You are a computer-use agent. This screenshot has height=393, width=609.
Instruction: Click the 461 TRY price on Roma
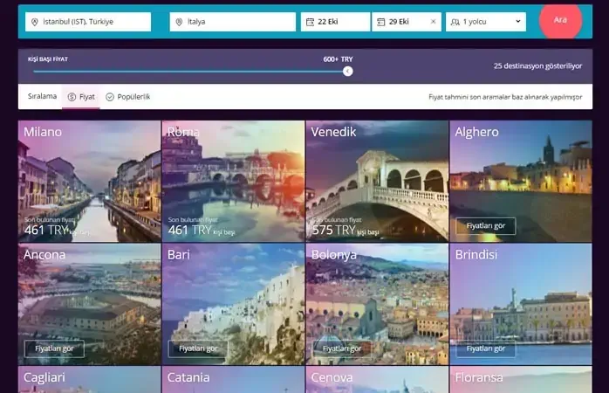click(190, 231)
